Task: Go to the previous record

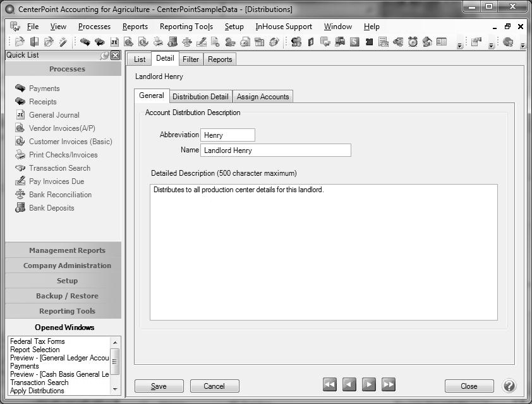Action: pos(349,384)
